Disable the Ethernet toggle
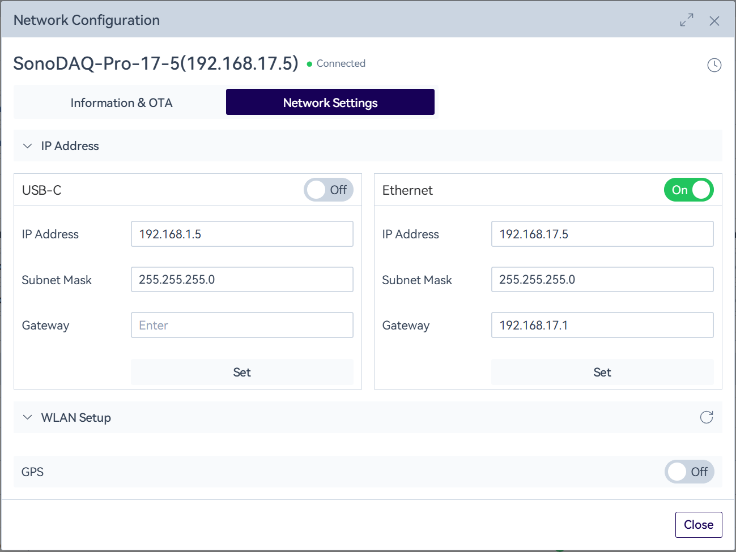 (x=688, y=190)
